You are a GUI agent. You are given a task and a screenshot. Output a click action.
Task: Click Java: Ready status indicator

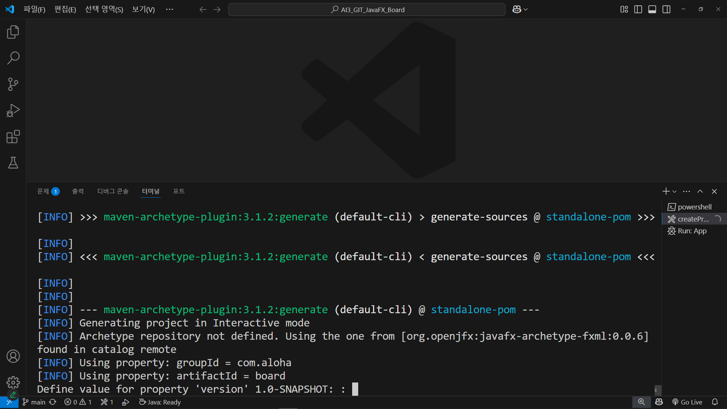point(160,402)
